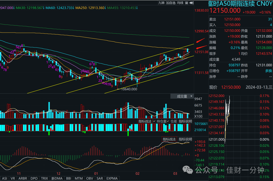Viewport: 273px width, 181px height.
Task: Click the 振幅 value 0.21%
Action: [235, 48]
